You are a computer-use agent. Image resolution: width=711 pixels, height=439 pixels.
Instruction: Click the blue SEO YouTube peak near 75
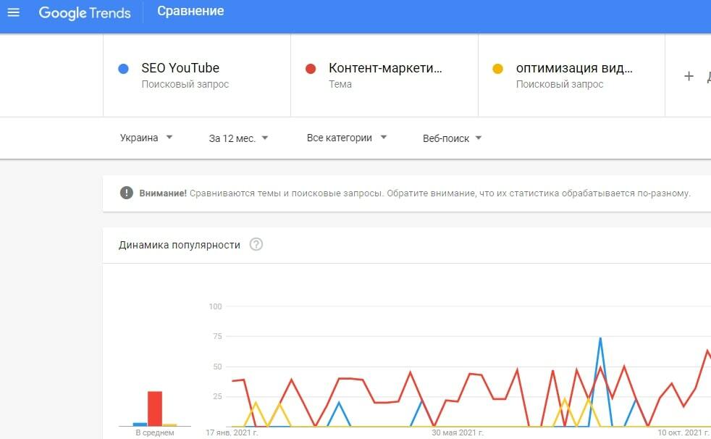(600, 338)
